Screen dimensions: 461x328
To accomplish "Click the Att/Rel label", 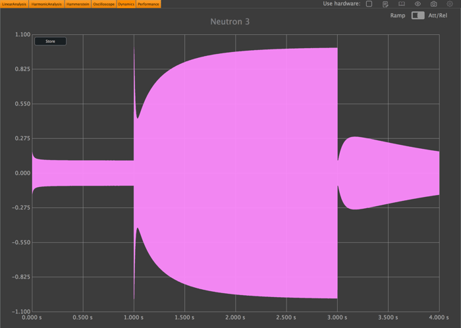I will pos(437,16).
